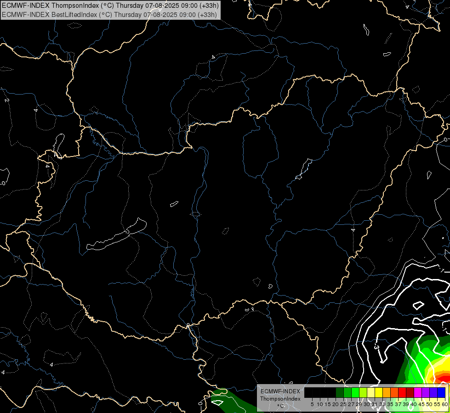Click legend tick value 10
450x413 pixels.
pos(320,404)
